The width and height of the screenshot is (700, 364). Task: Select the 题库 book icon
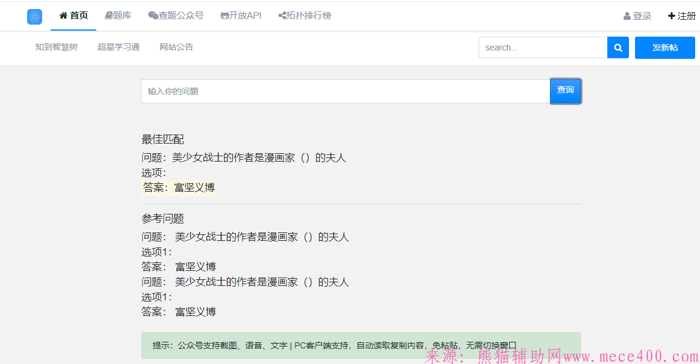[108, 16]
